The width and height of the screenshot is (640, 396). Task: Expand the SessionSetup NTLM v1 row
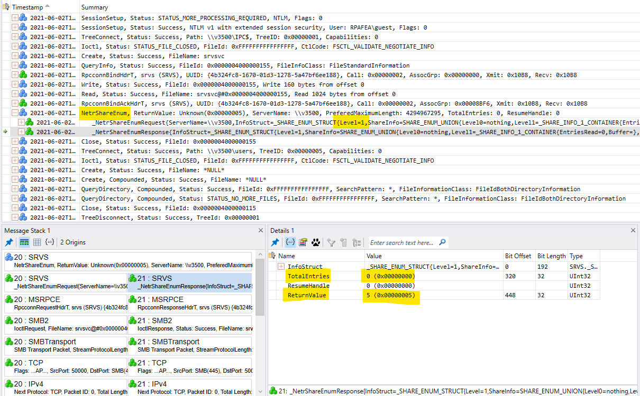[x=15, y=27]
